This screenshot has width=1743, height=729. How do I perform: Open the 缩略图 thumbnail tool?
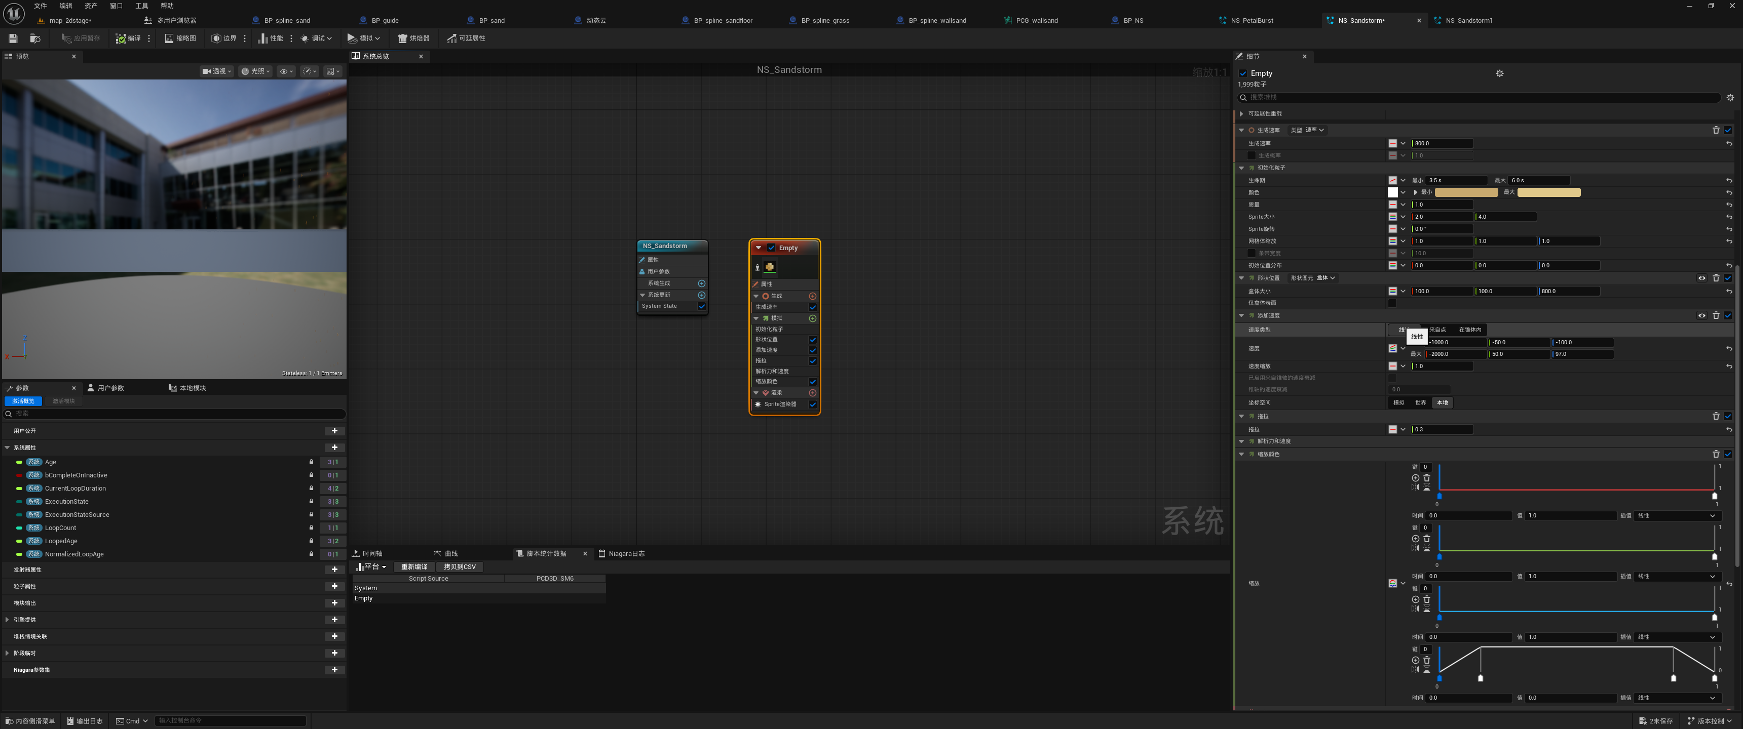point(180,38)
